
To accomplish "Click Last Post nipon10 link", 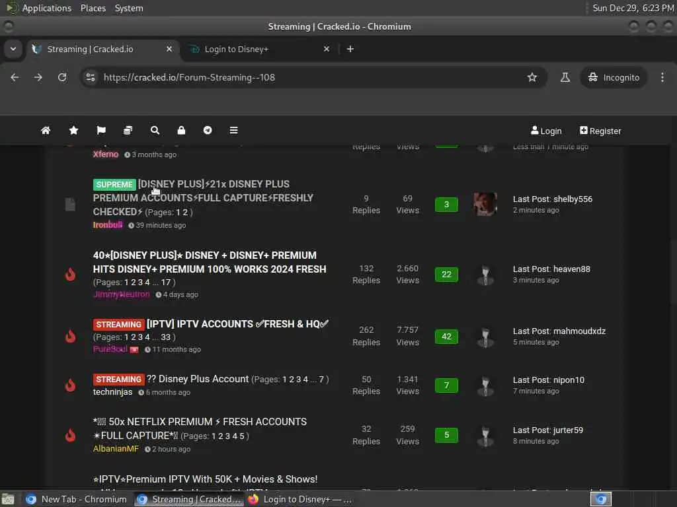I will pyautogui.click(x=548, y=380).
